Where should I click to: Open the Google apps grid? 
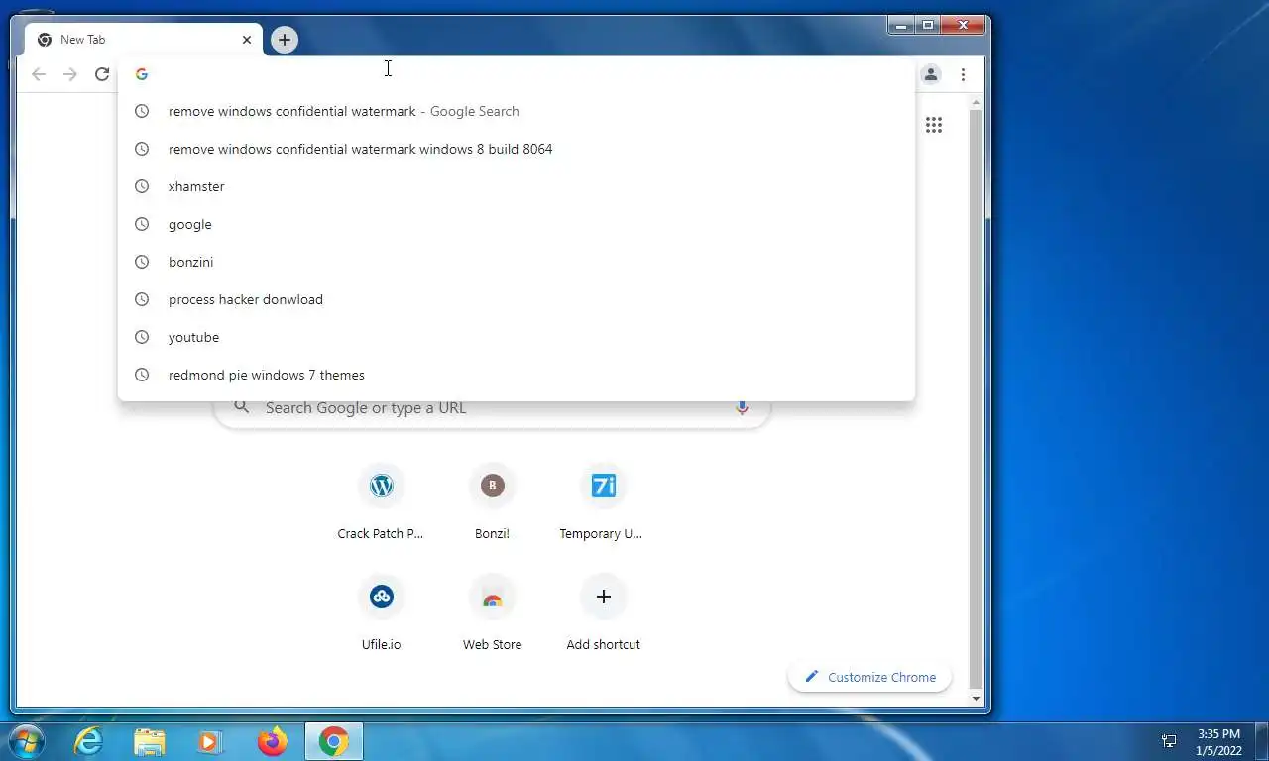(934, 125)
